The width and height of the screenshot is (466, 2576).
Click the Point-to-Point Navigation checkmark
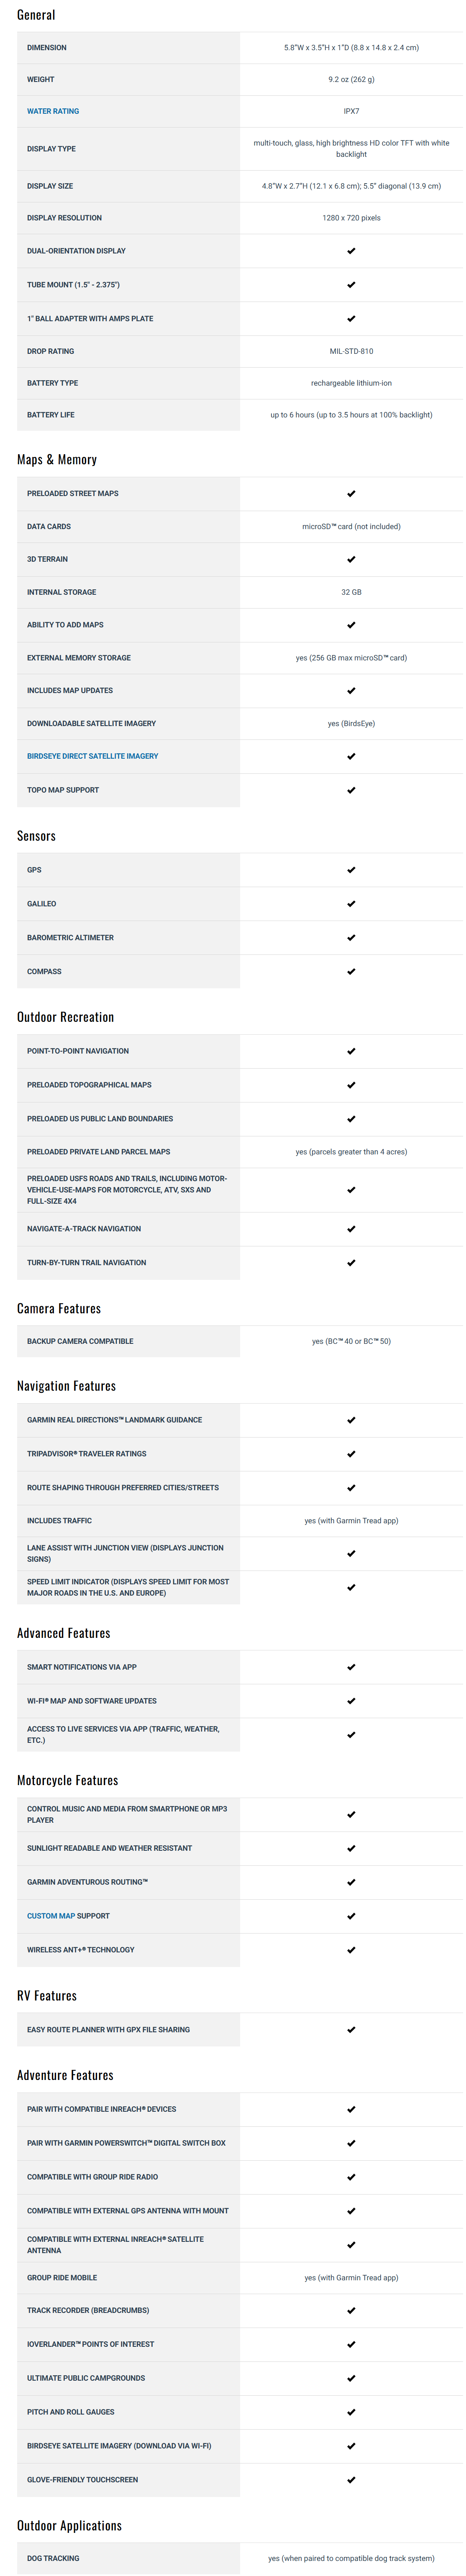point(351,1051)
